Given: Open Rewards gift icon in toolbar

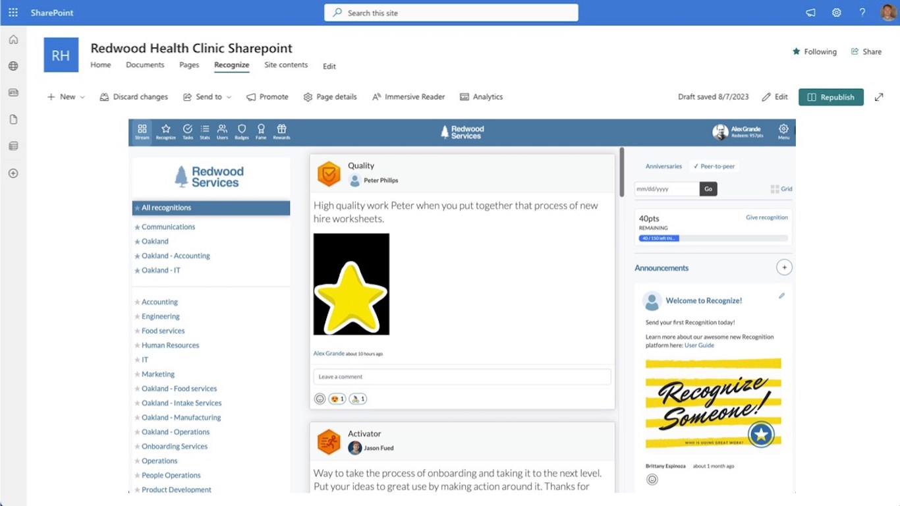Looking at the screenshot, I should [281, 132].
